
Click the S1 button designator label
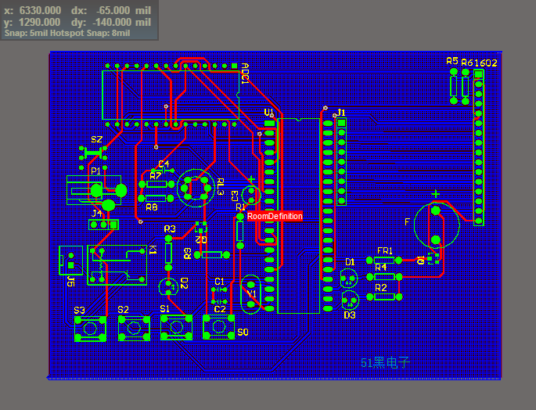(165, 309)
